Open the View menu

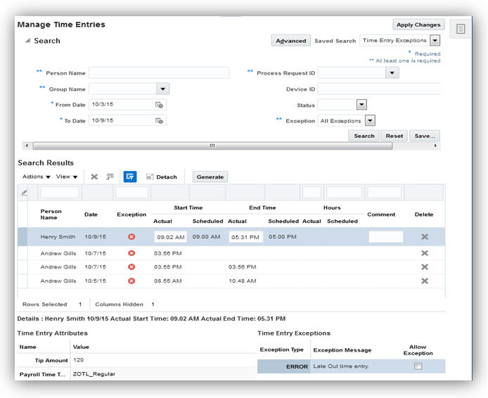click(67, 176)
